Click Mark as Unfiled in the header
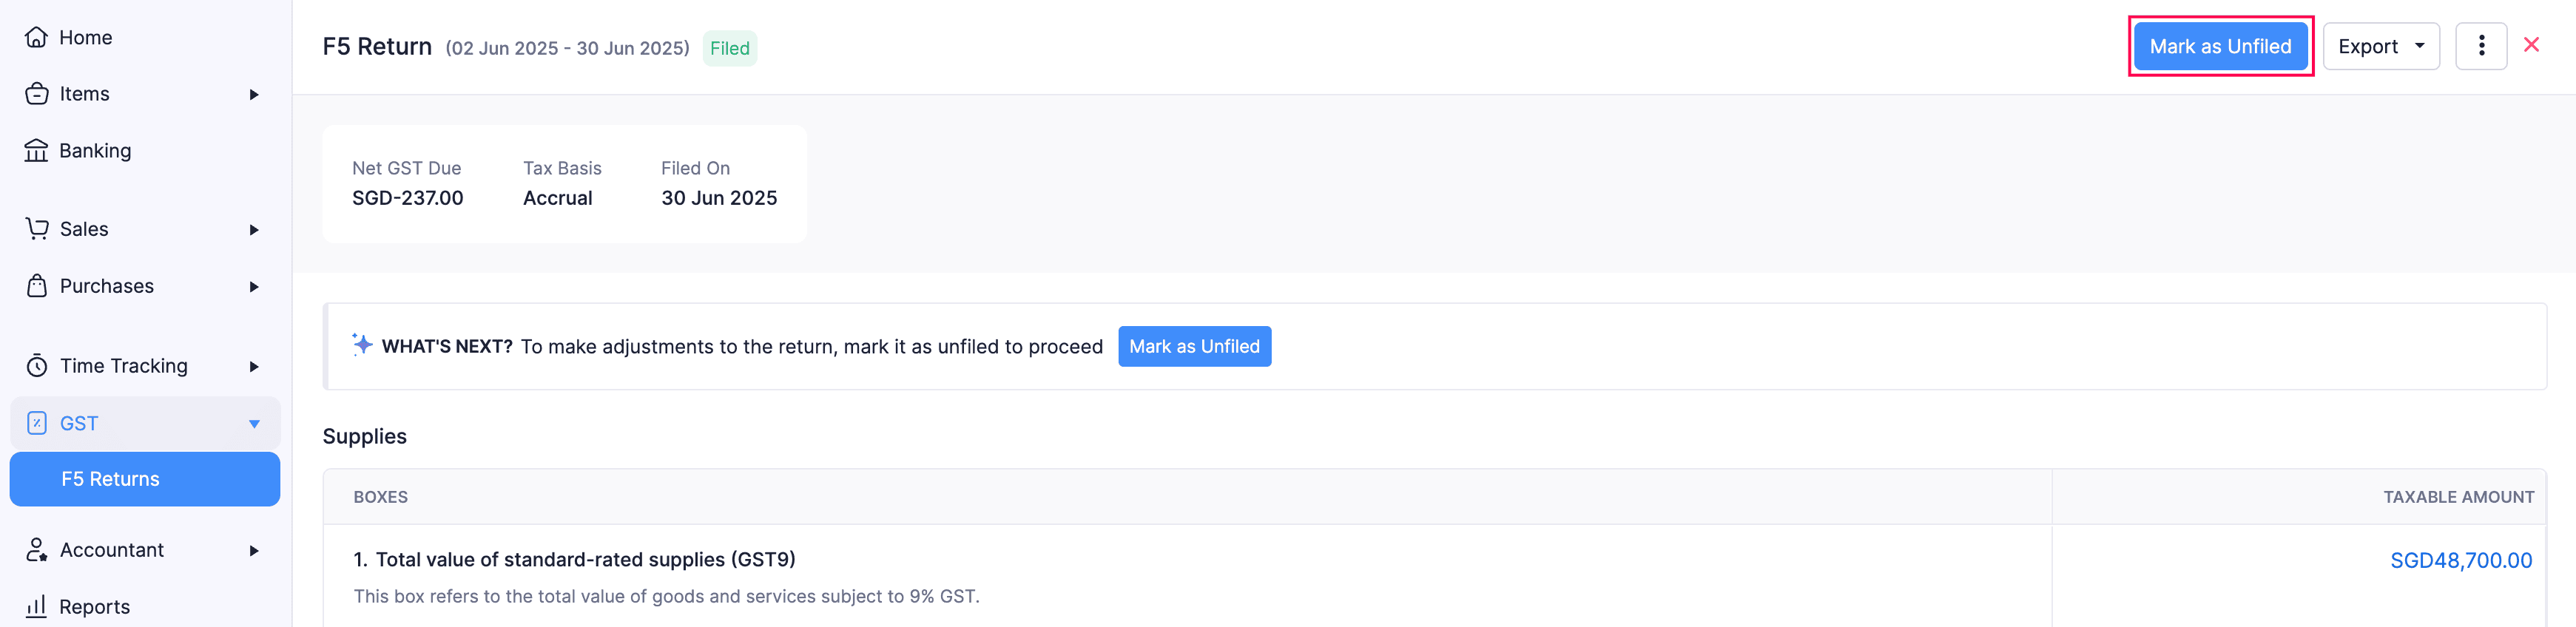This screenshot has width=2576, height=627. tap(2220, 46)
